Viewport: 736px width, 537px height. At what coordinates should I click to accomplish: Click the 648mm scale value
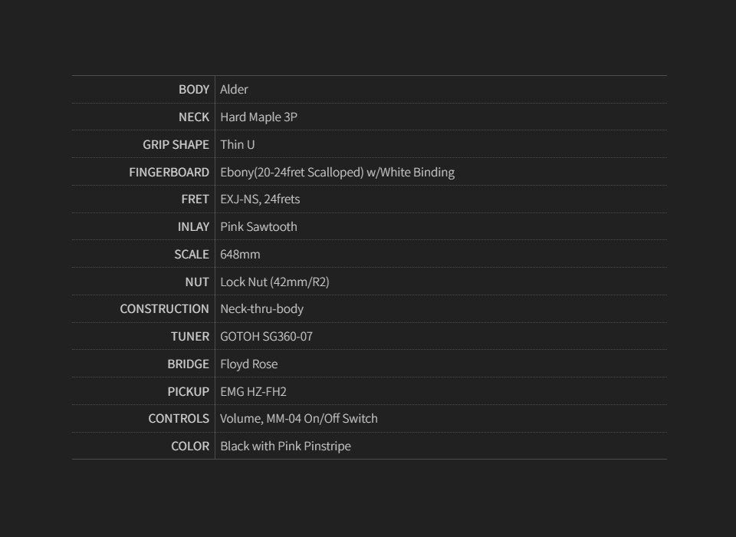click(240, 255)
